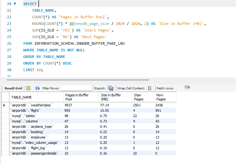The image size is (236, 164).
Task: Click the SELECT keyword on line 20
Action: (30, 4)
